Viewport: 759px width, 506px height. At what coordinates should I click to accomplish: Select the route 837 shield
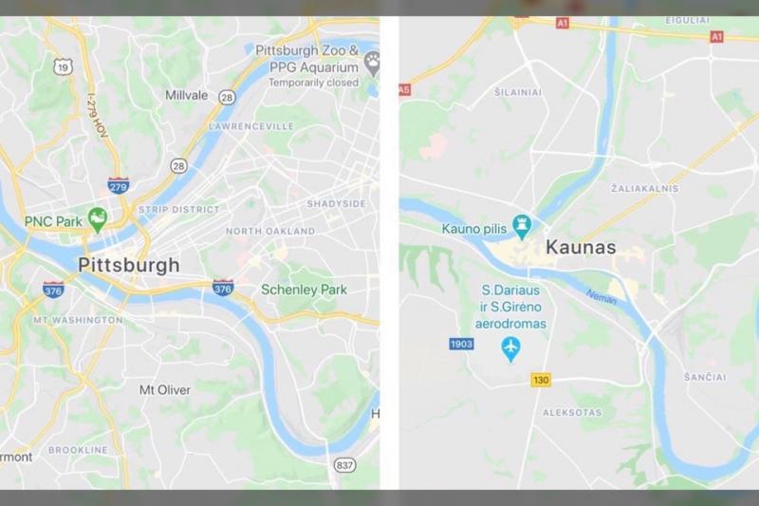tap(344, 465)
